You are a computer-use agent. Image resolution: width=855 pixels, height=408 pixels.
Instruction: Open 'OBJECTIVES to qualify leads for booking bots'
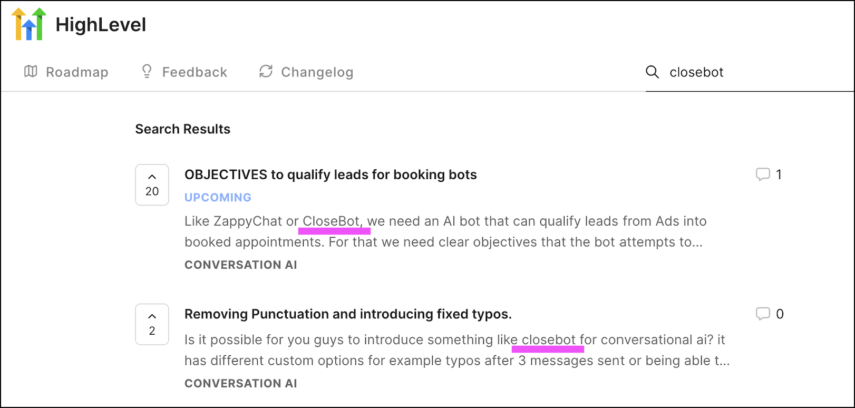pyautogui.click(x=331, y=174)
